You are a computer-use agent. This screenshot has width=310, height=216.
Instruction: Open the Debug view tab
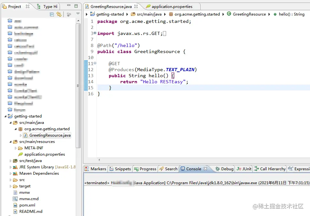[x=225, y=169]
